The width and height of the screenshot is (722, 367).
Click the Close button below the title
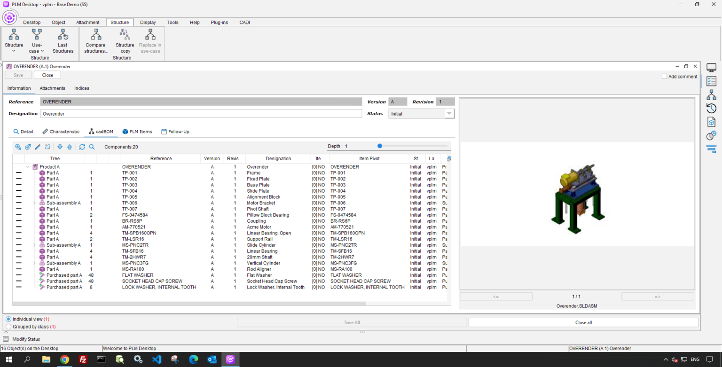click(47, 75)
